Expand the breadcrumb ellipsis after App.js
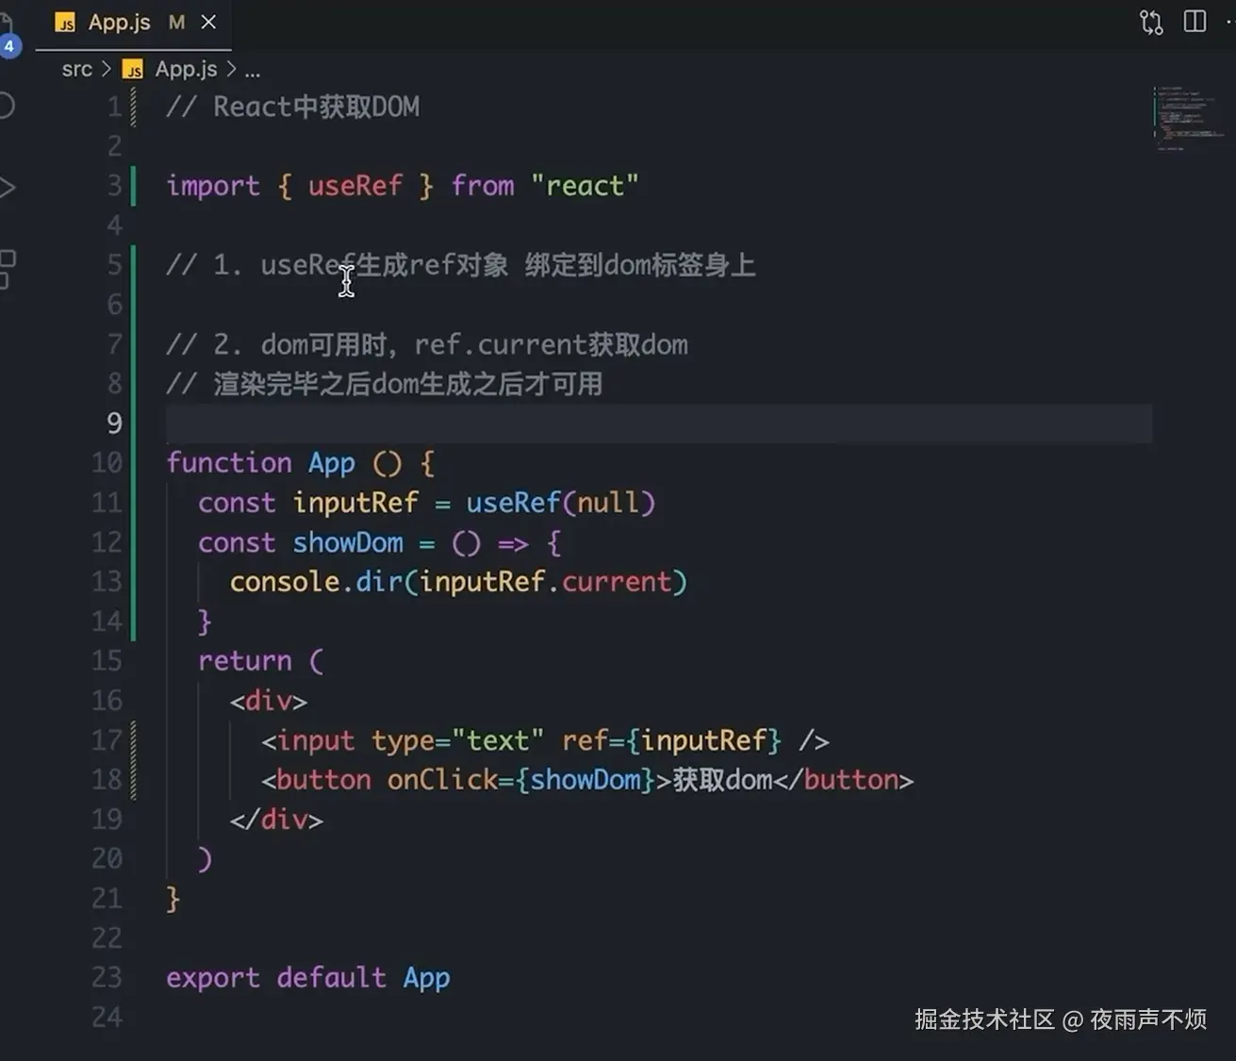1236x1061 pixels. tap(253, 71)
